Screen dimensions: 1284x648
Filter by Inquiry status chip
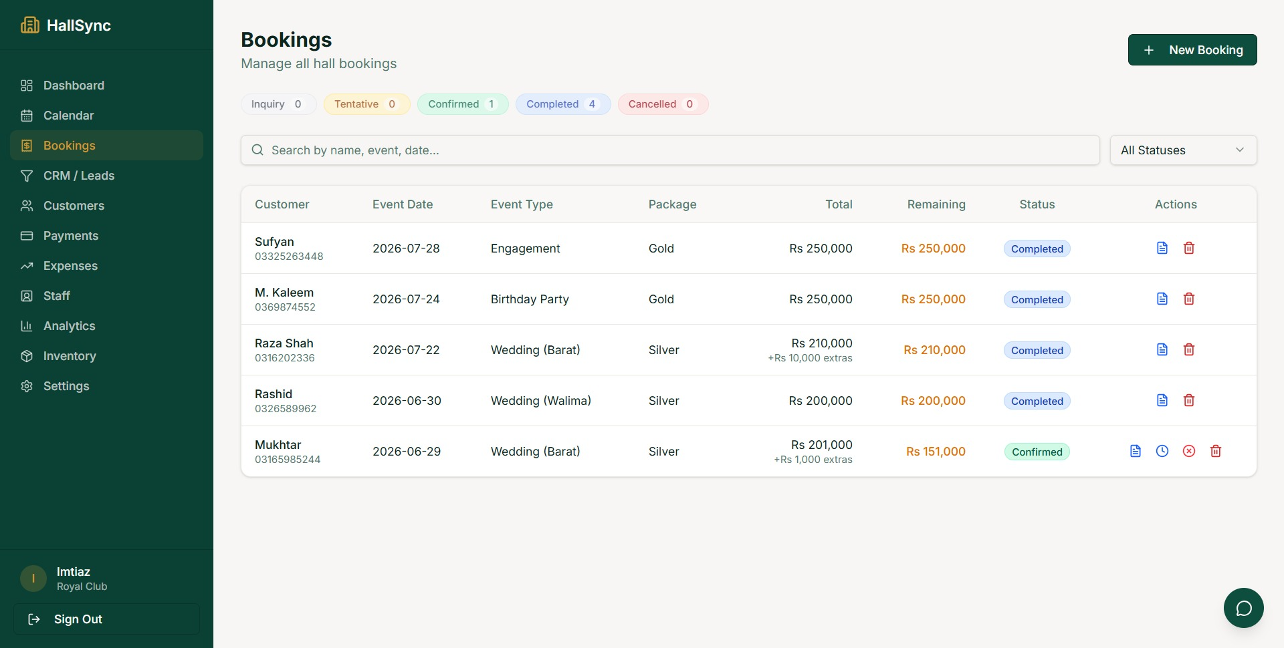coord(278,104)
